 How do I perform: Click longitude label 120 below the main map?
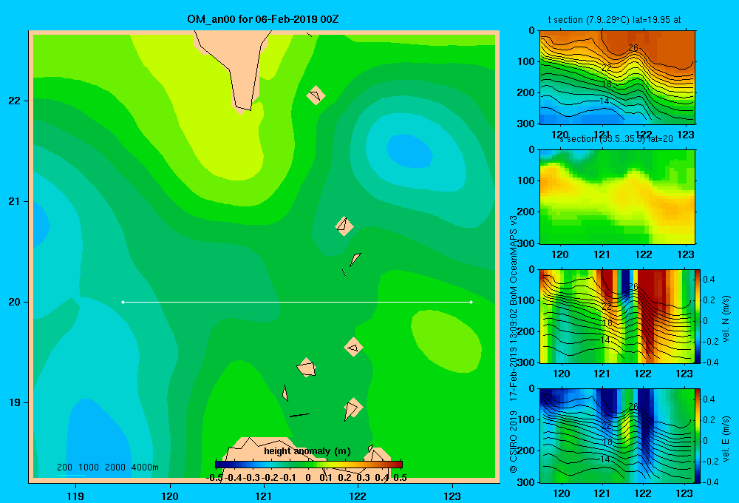(170, 496)
